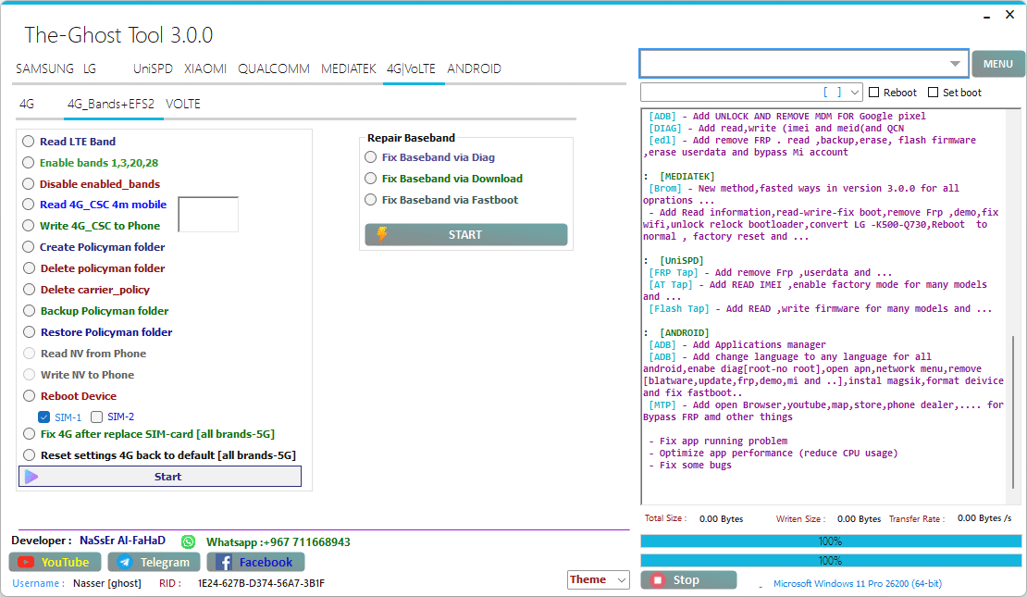Screen dimensions: 1027x597
Task: Minimize the Ghost Tool window
Action: tap(986, 16)
